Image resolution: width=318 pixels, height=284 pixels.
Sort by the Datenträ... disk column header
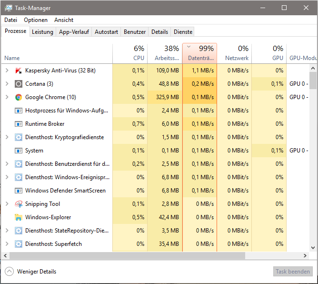pos(200,53)
